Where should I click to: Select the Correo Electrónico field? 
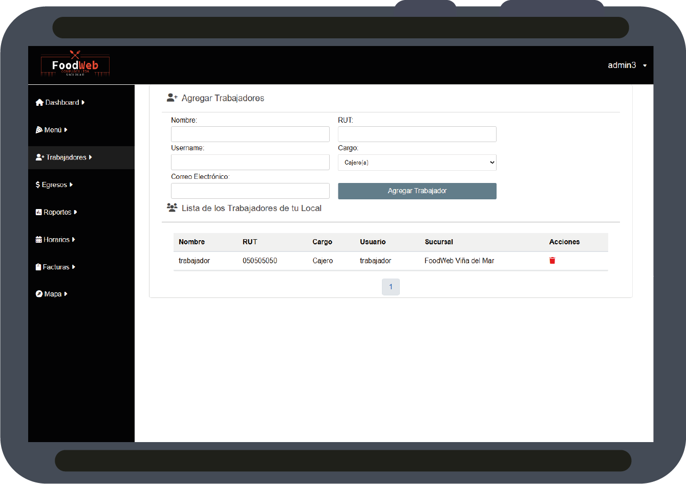[250, 191]
